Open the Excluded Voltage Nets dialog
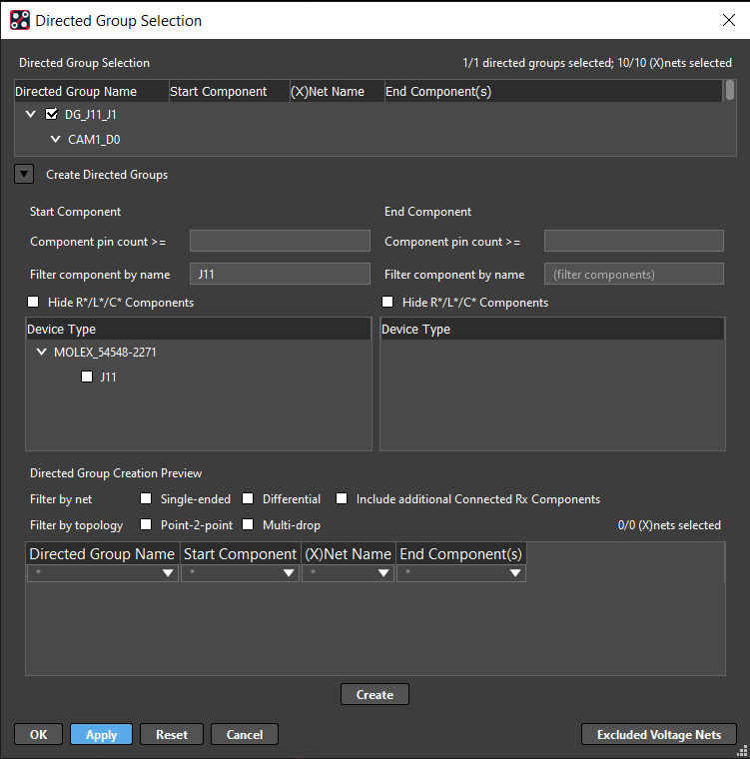 coord(658,734)
